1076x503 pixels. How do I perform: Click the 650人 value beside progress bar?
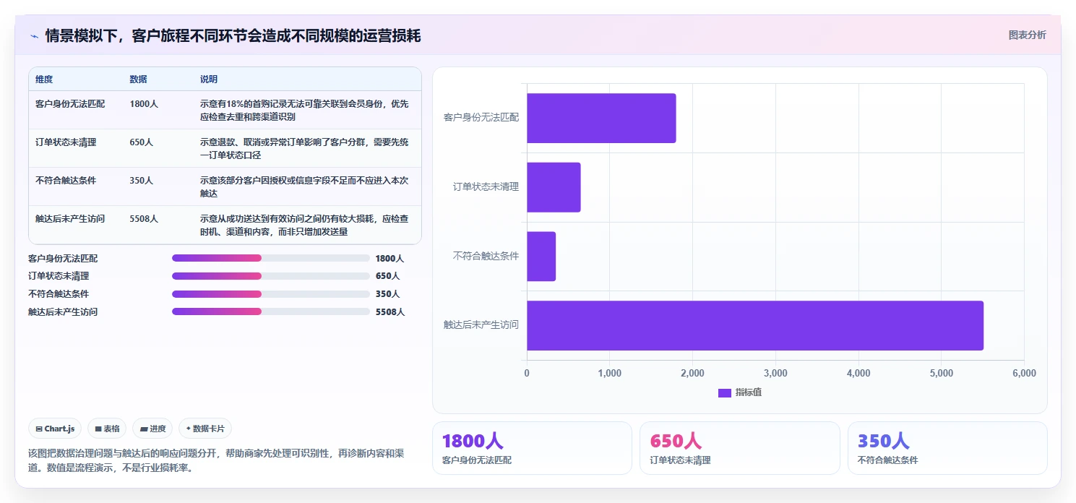[x=387, y=276]
